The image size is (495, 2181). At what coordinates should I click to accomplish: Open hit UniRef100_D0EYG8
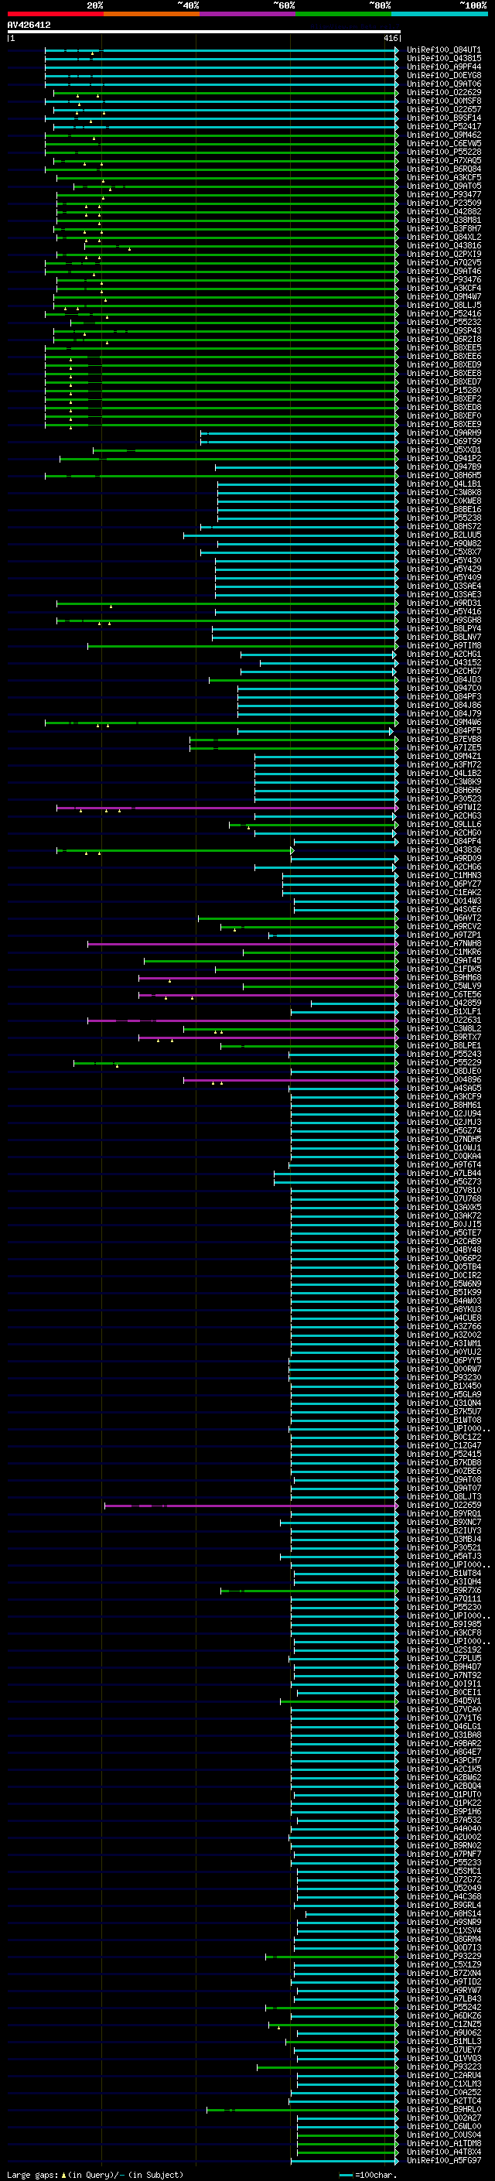click(443, 75)
